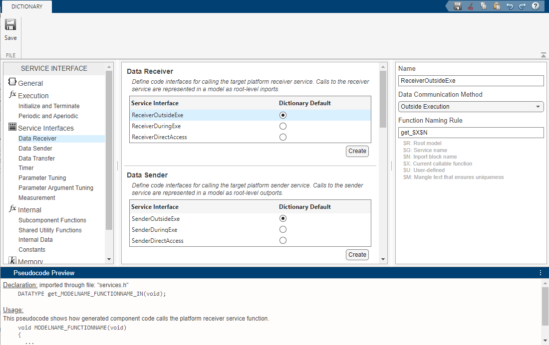The height and width of the screenshot is (345, 549).
Task: Select ReceiverDirectAccess dictionary default radio button
Action: (283, 137)
